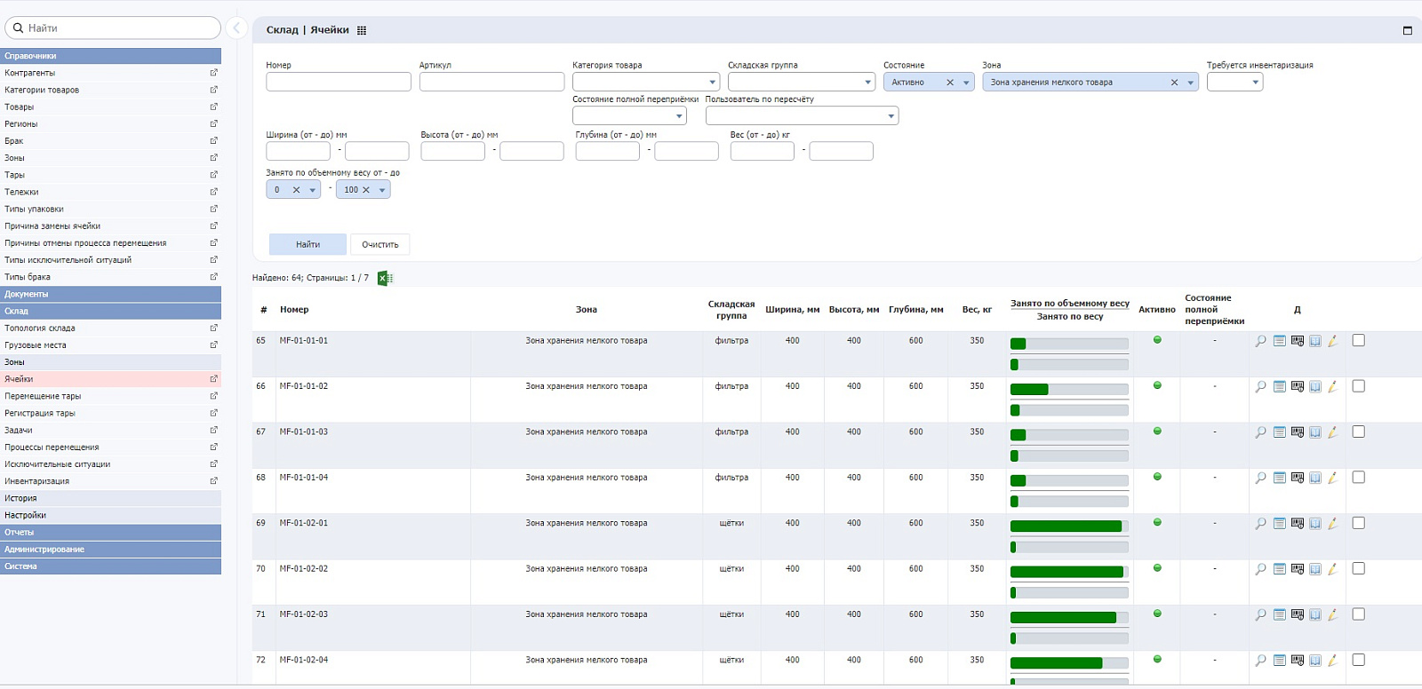Check the box for cell MF-01-02-04
This screenshot has width=1422, height=689.
coord(1358,660)
